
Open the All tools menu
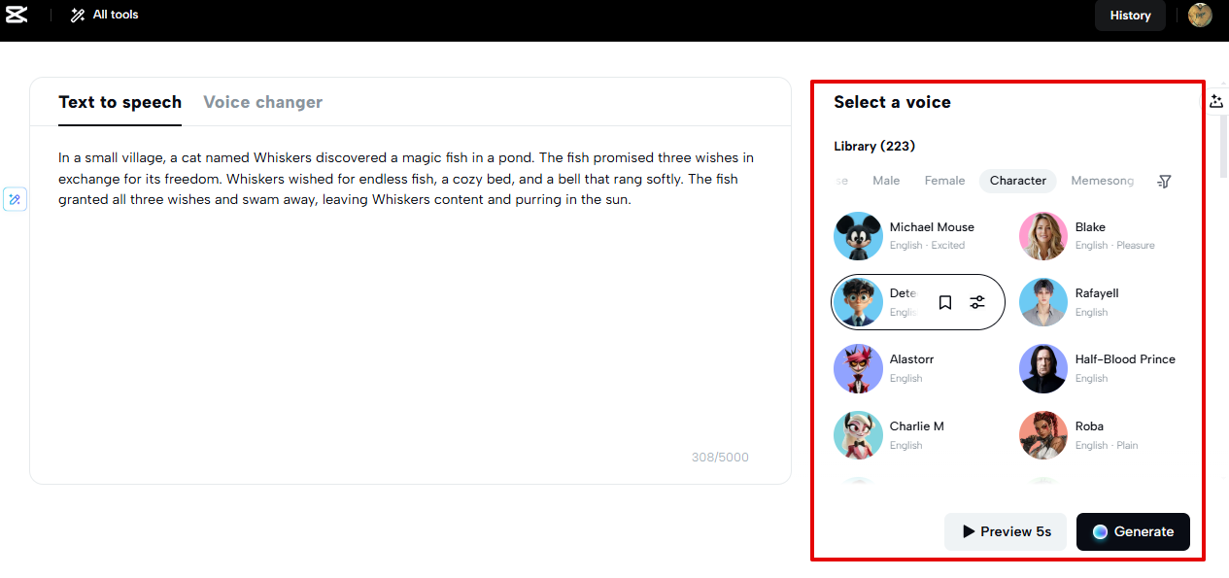coord(103,15)
